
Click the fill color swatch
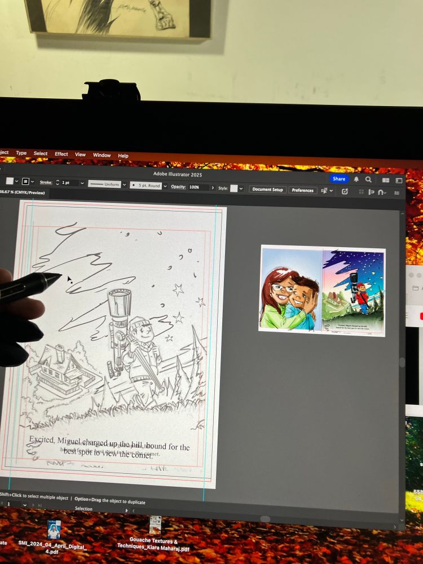pyautogui.click(x=10, y=181)
